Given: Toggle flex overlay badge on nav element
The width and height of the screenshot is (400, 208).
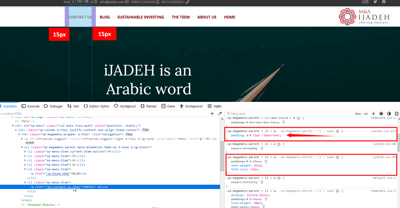Looking at the screenshot, I should (129, 135).
